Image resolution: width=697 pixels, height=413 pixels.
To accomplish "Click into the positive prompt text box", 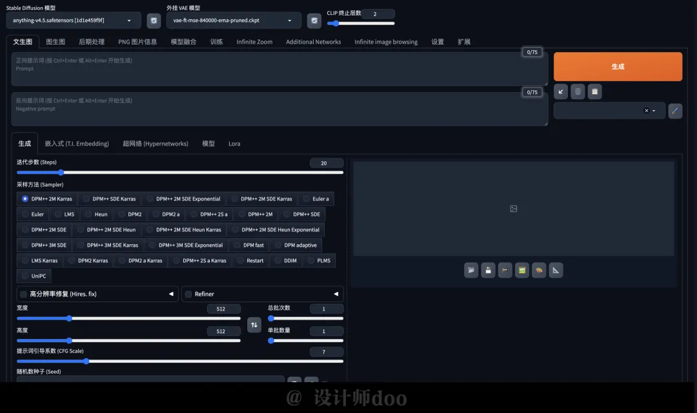I will [278, 70].
